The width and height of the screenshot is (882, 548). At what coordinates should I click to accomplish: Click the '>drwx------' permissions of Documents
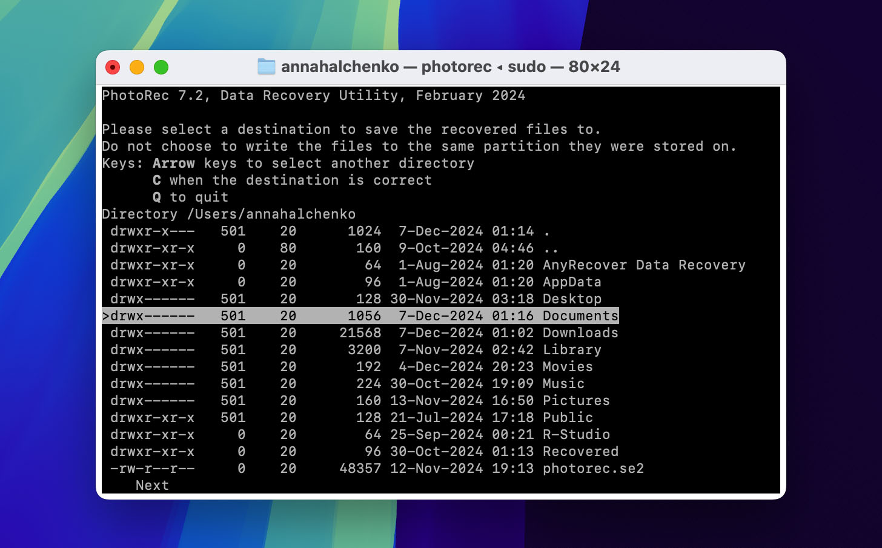148,316
